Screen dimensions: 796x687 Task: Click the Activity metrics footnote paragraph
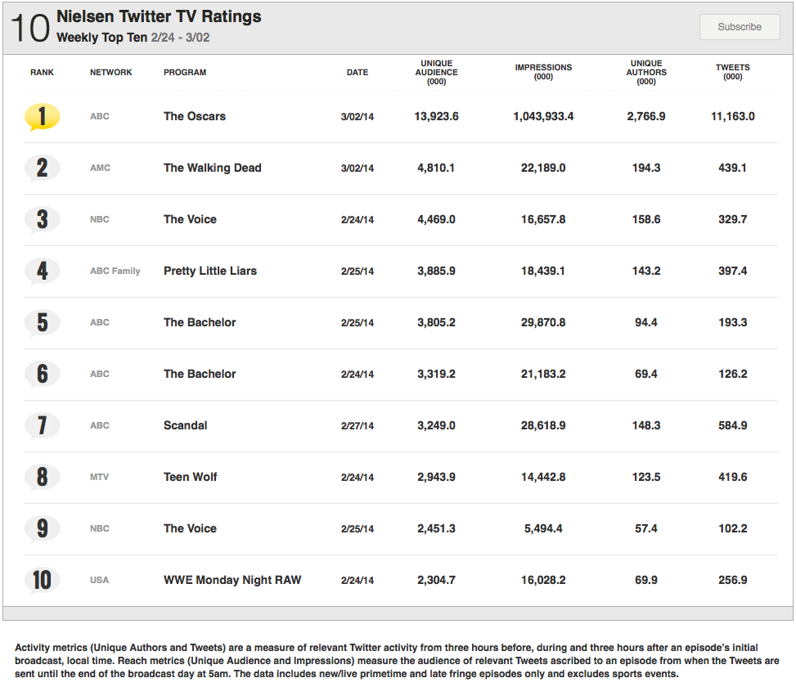coord(397,661)
